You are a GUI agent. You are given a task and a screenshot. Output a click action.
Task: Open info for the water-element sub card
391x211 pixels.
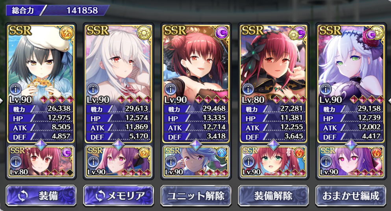click(x=171, y=162)
